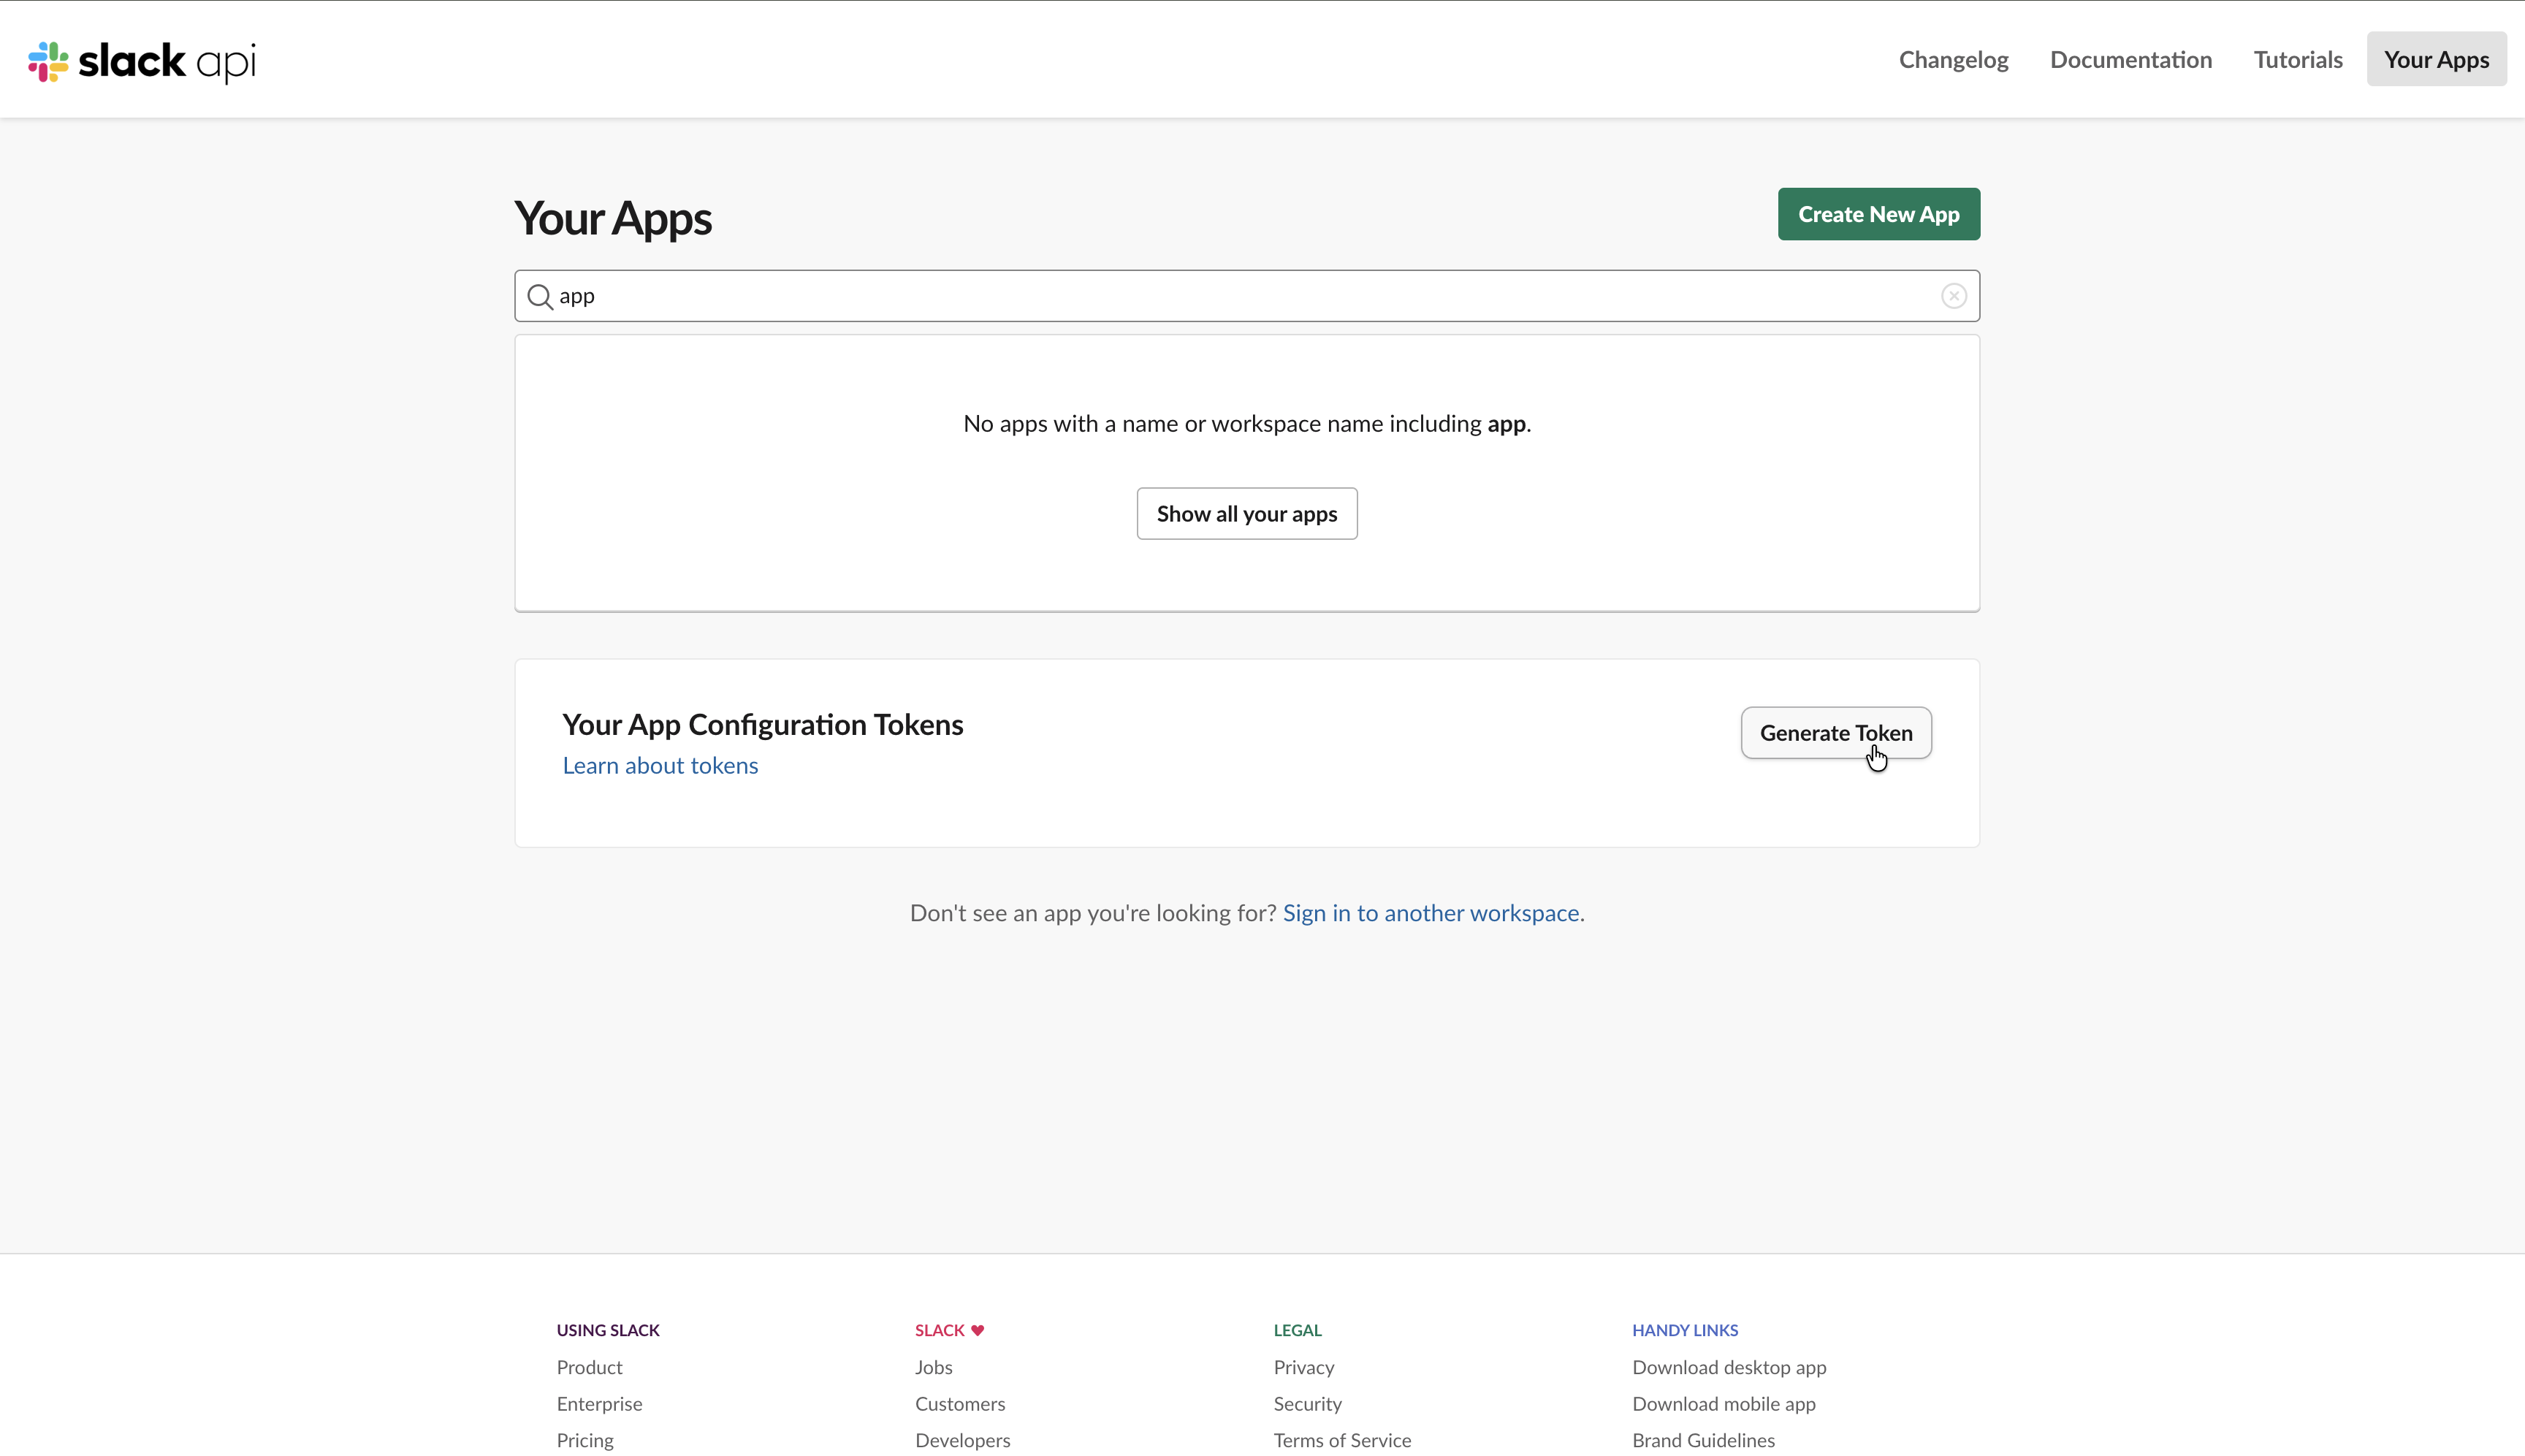Click the HANDY LINKS footer heading
Image resolution: width=2525 pixels, height=1456 pixels.
coord(1684,1330)
